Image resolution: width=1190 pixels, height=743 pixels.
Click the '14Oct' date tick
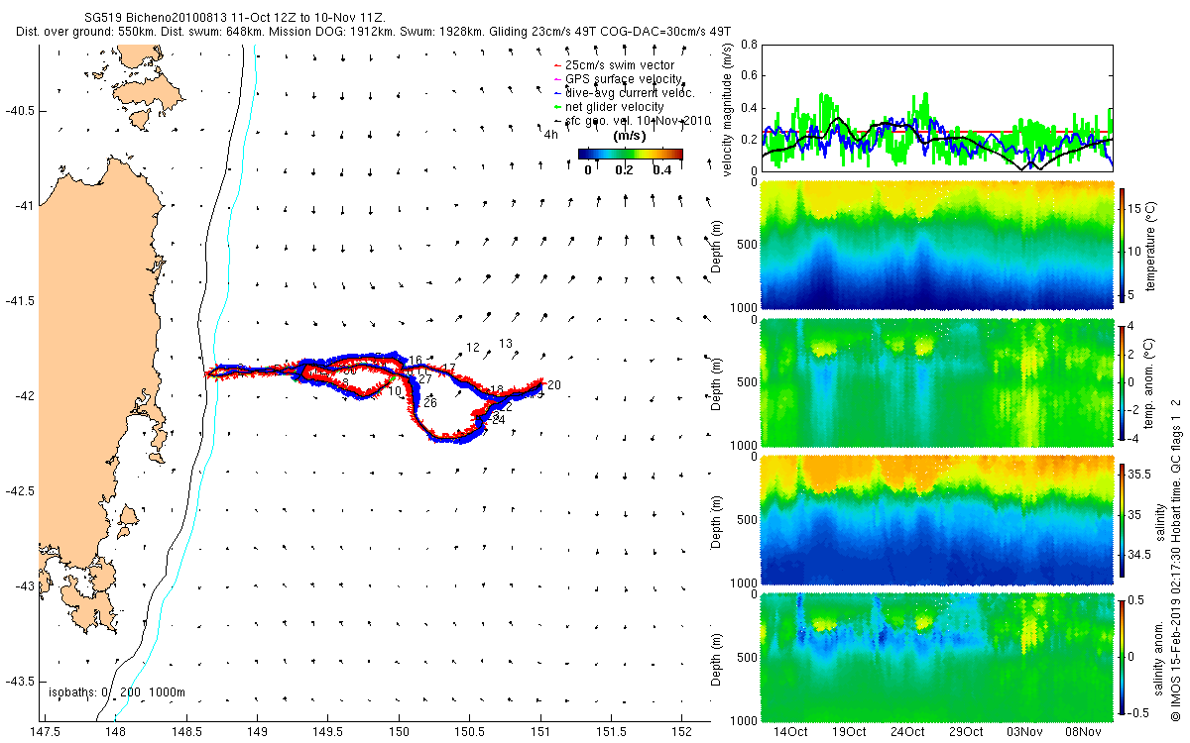[x=790, y=732]
